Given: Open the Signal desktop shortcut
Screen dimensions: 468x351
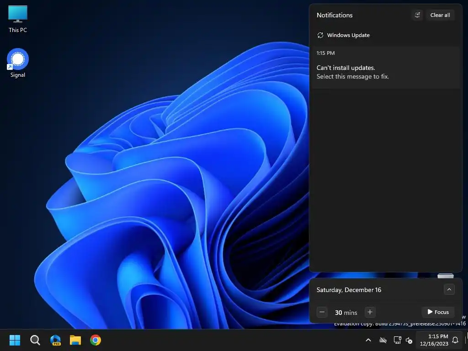Looking at the screenshot, I should 18,63.
